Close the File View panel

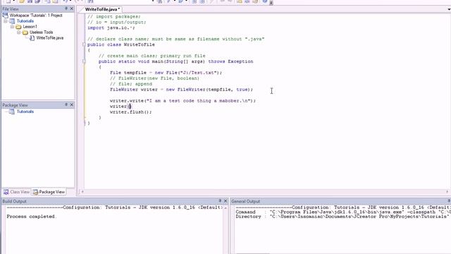click(72, 8)
